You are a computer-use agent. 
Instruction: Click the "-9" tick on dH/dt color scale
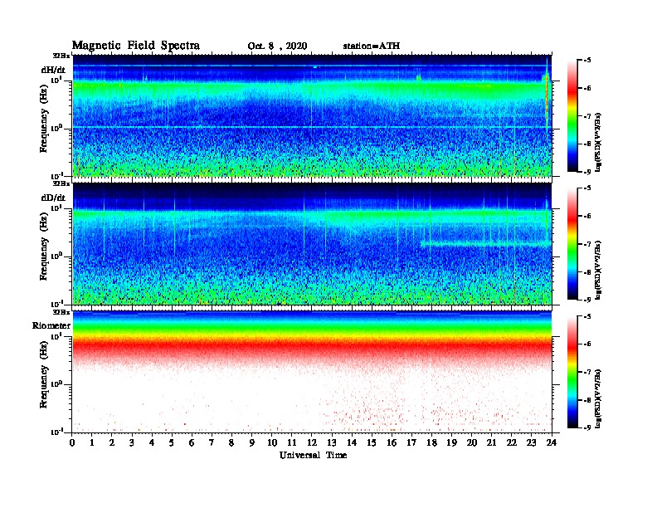(587, 172)
